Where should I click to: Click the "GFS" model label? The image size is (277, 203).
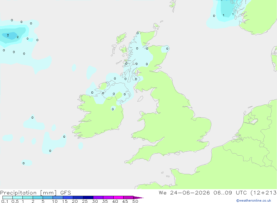click(x=66, y=193)
